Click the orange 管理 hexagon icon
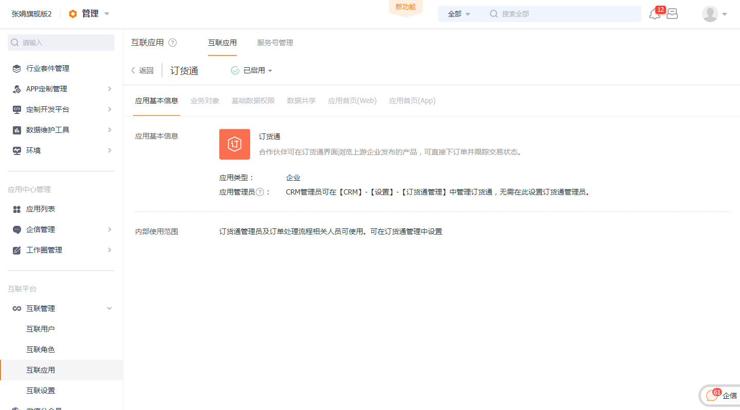 73,14
